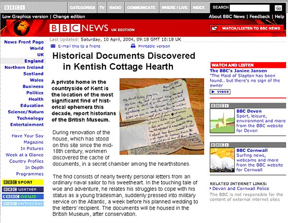Click BBCi header above BBC Cornwall
Viewport: 288px width, 223px height.
248,145
